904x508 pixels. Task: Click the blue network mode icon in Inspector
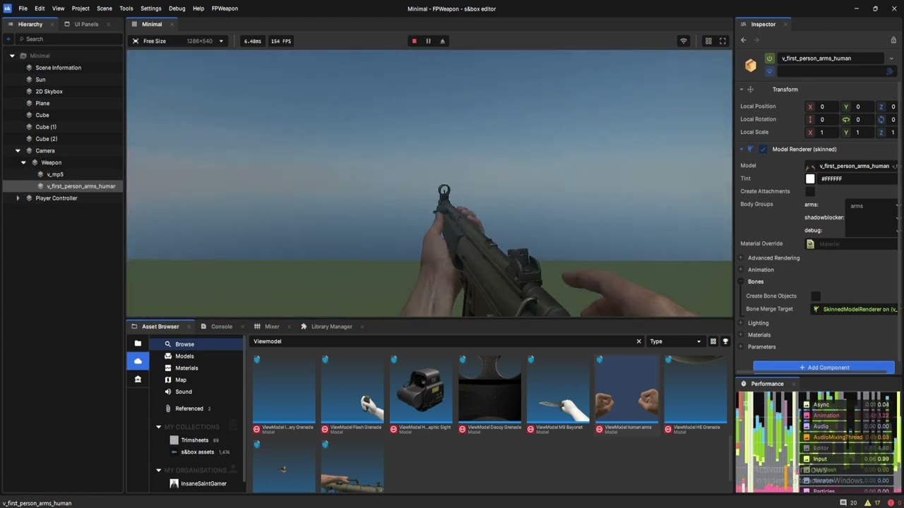(769, 71)
